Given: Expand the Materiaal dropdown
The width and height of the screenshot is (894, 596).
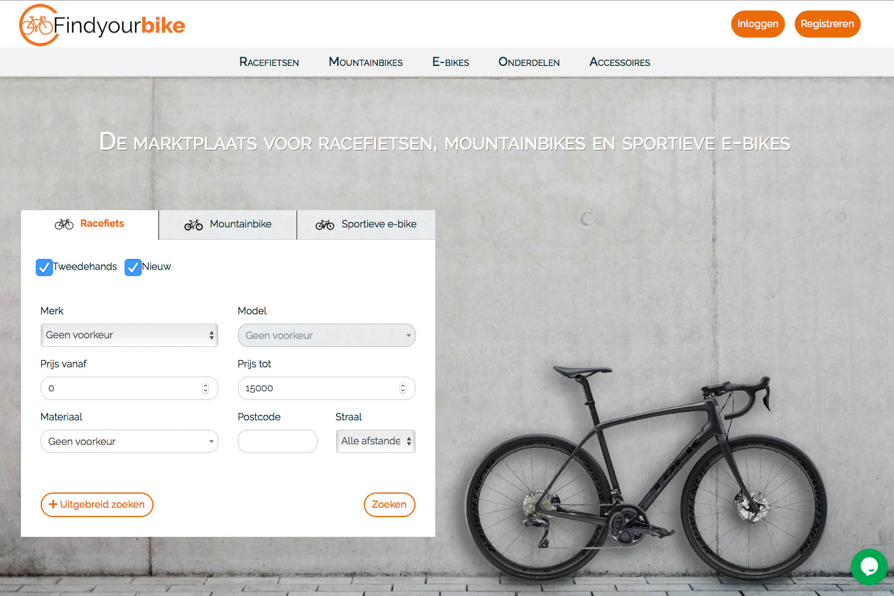Looking at the screenshot, I should click(x=129, y=441).
